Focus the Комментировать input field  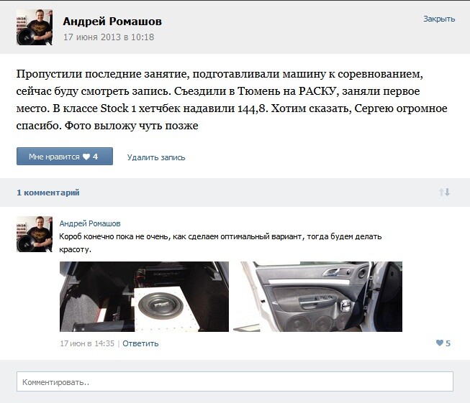coord(235,381)
